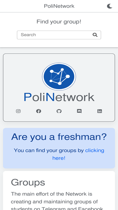Screen dimensions: 118x210
Task: Open the PoliNetwork Discord server
Action: tap(79, 111)
